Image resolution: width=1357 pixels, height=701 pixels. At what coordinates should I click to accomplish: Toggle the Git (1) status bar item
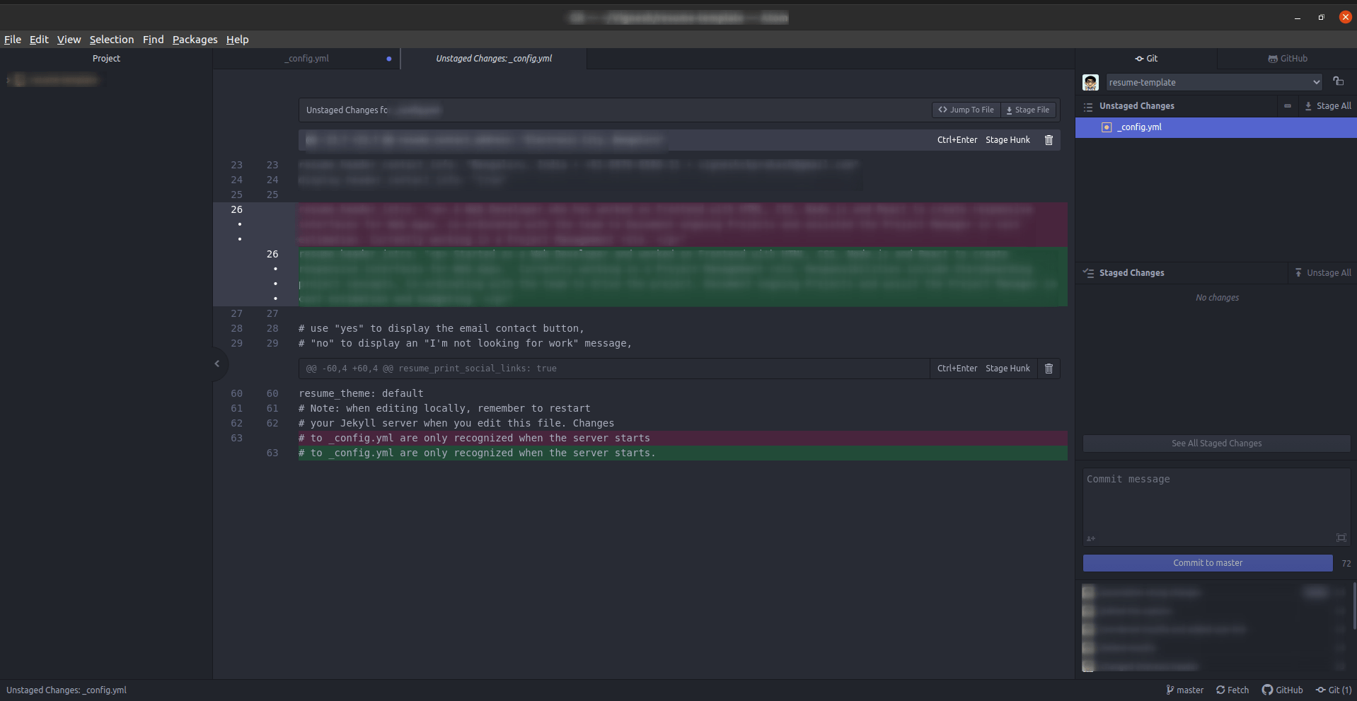[1334, 690]
